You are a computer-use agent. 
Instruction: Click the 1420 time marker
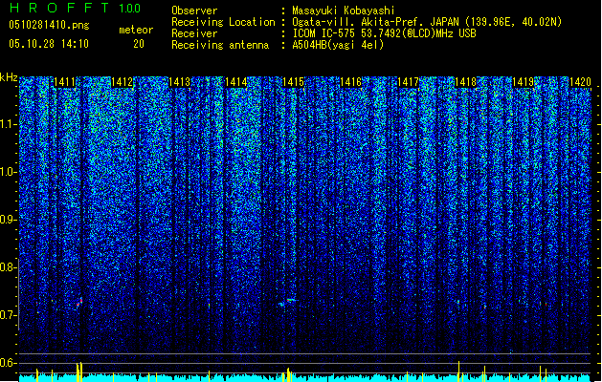coord(580,82)
